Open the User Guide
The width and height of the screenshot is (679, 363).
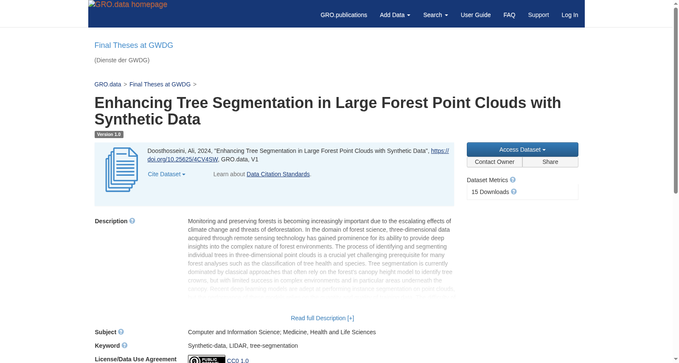(x=476, y=15)
